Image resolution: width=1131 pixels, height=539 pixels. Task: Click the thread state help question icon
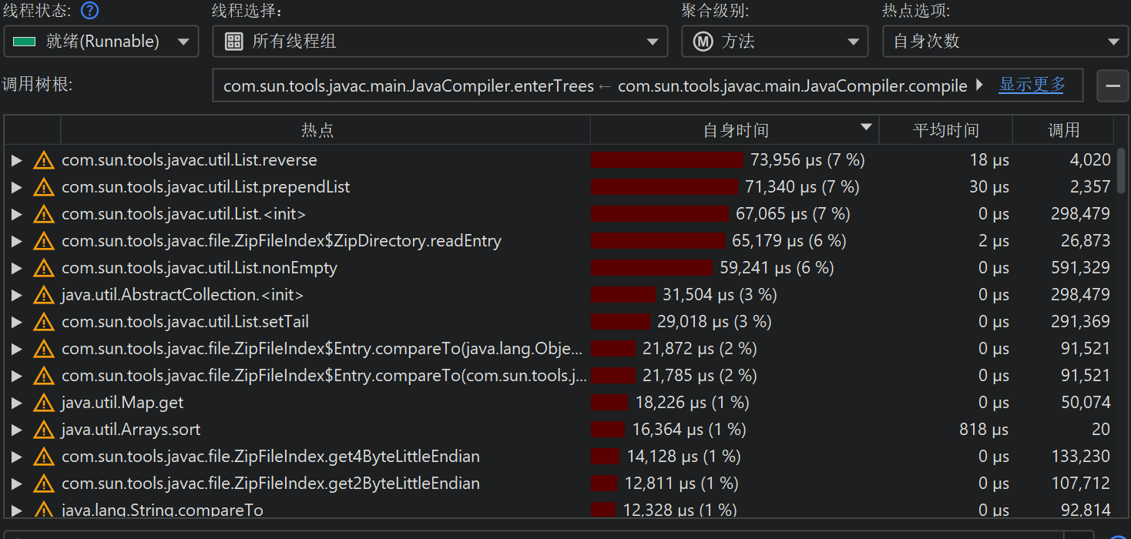90,11
